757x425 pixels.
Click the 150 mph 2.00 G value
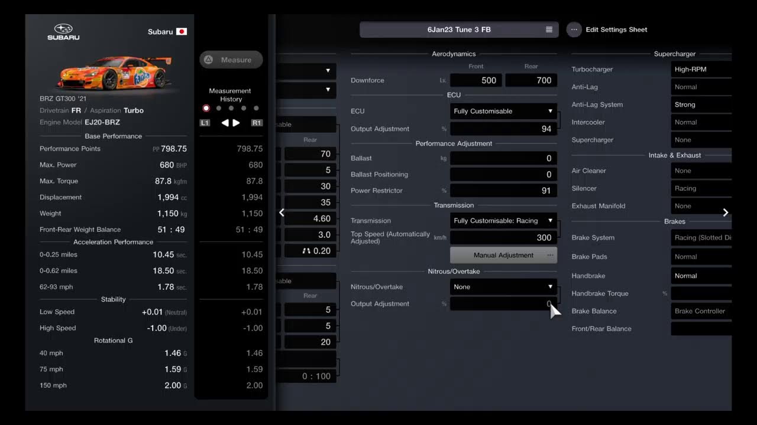[176, 385]
